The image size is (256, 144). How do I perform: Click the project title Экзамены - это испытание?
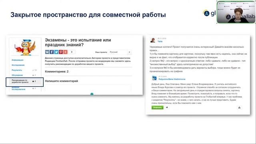(x=78, y=42)
